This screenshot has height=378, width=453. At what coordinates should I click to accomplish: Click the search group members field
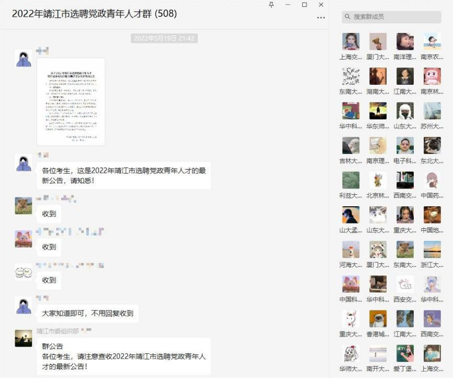pyautogui.click(x=392, y=17)
